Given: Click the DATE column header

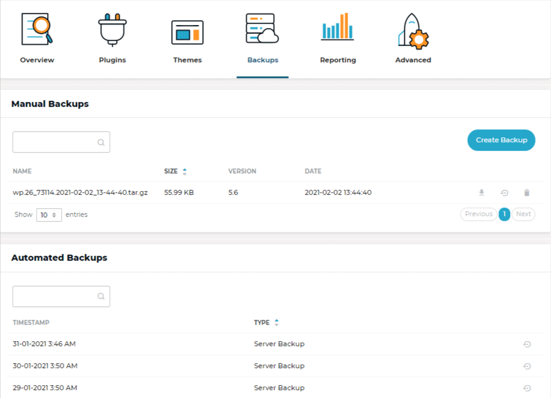Looking at the screenshot, I should 313,172.
